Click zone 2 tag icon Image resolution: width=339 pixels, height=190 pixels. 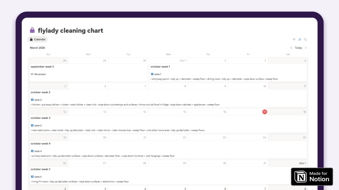pos(32,100)
